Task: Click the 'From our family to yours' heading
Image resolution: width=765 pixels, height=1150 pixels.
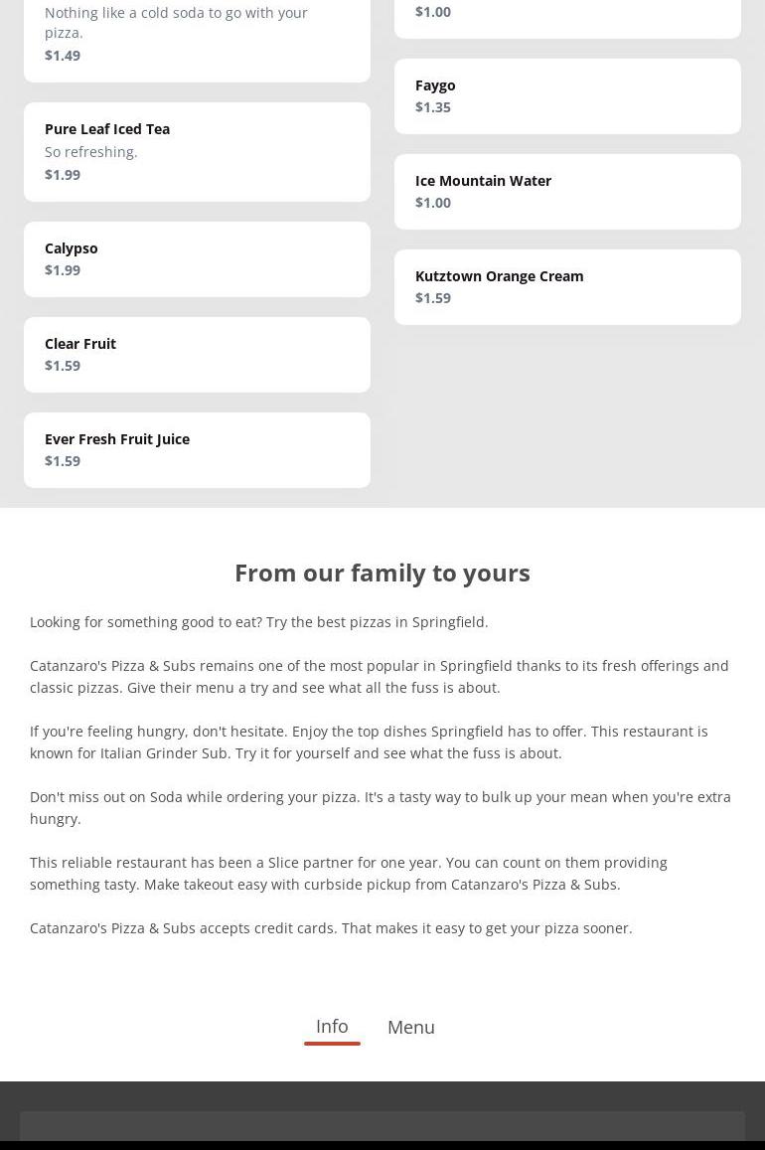Action: pyautogui.click(x=382, y=573)
